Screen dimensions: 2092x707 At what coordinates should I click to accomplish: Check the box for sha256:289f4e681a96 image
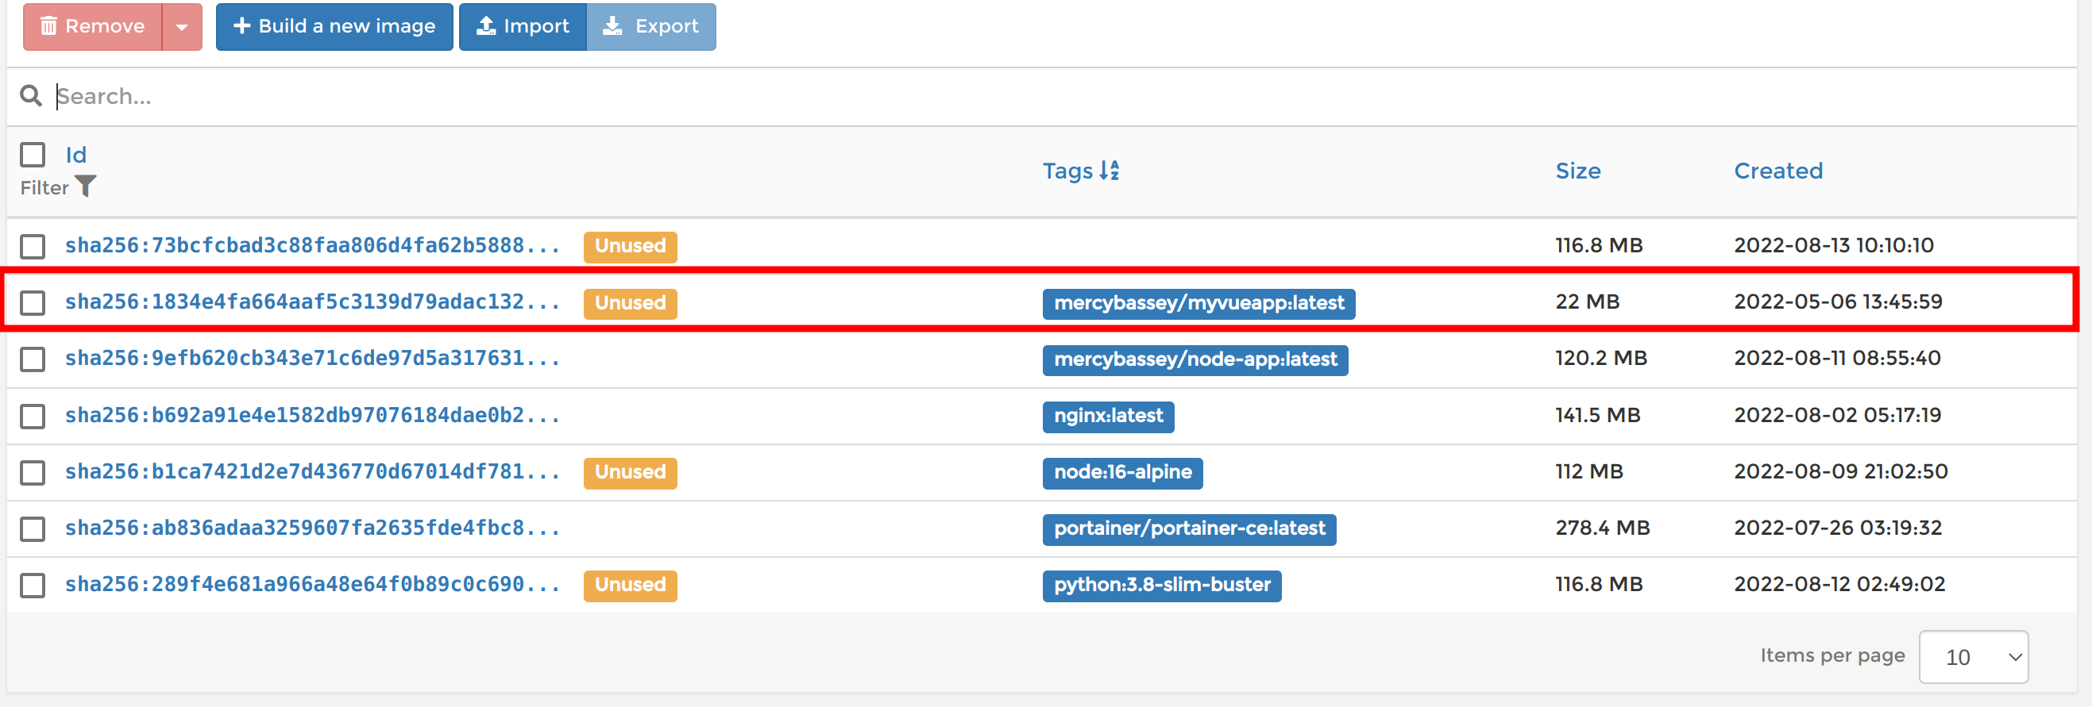click(33, 586)
